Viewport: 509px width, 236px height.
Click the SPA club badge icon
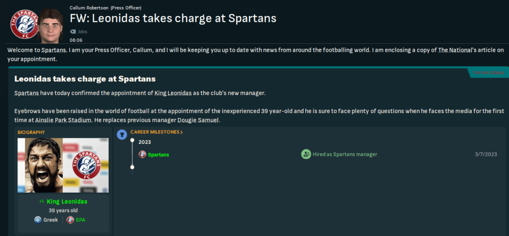point(70,220)
